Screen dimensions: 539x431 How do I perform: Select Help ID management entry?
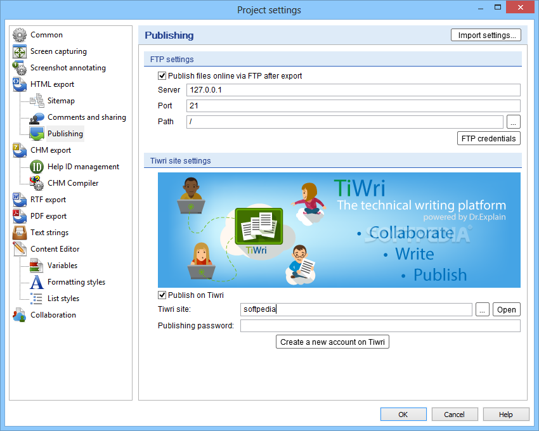tap(83, 167)
